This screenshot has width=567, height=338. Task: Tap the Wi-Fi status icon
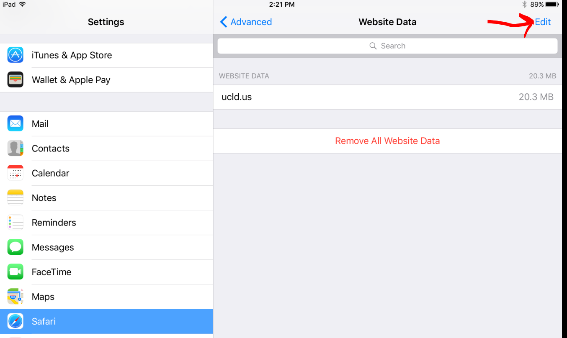point(22,5)
